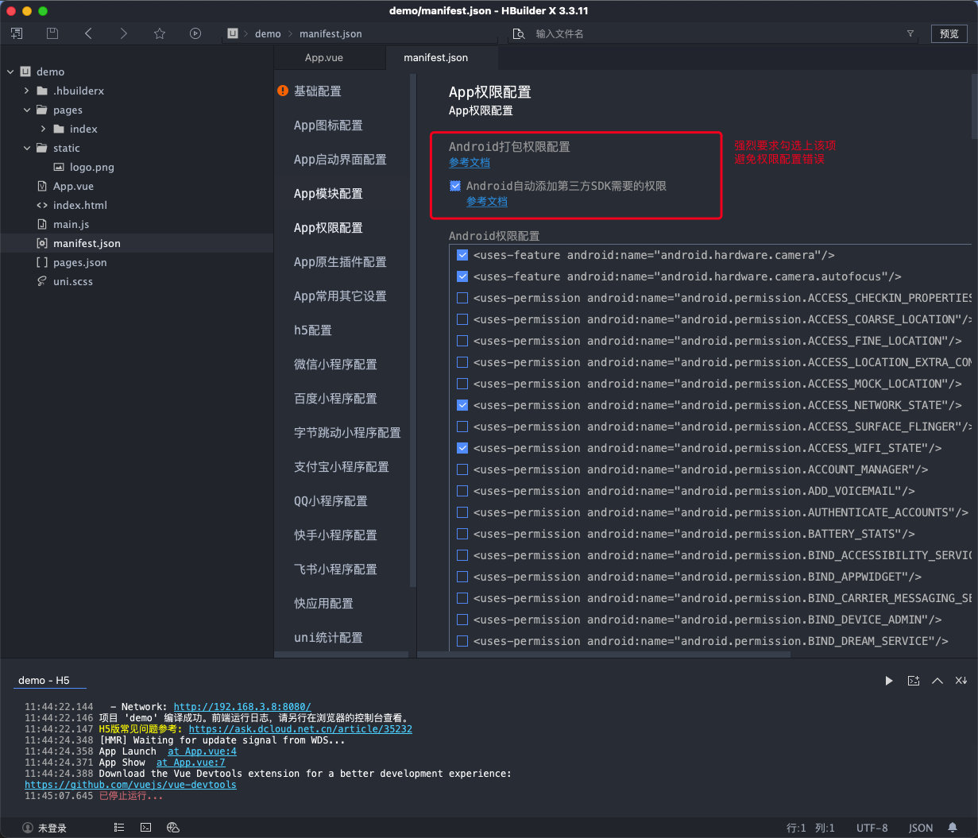Open the ask.dcloud.net.cn article link
The width and height of the screenshot is (978, 838).
300,729
